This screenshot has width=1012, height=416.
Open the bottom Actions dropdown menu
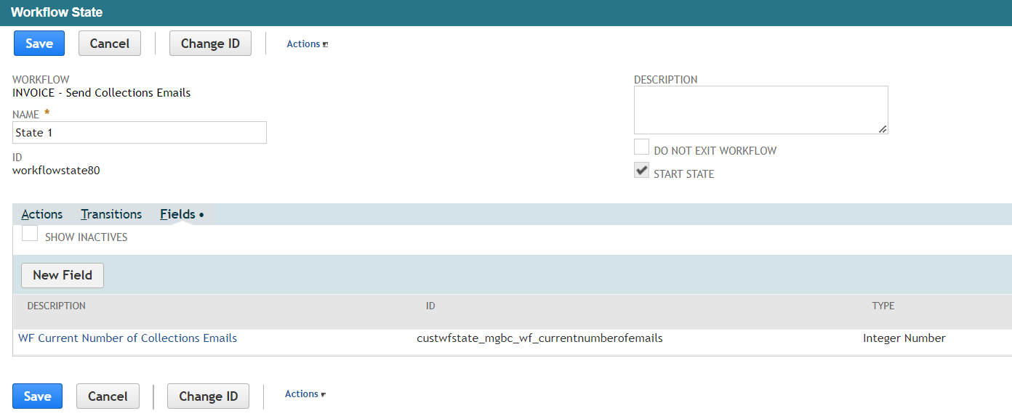pos(305,394)
